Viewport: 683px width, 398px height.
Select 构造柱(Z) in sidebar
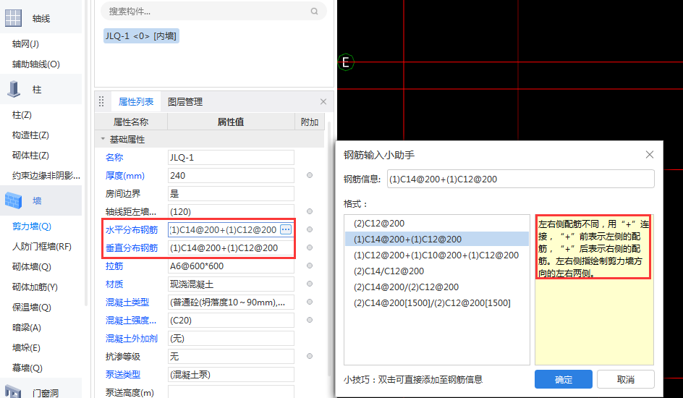[30, 135]
